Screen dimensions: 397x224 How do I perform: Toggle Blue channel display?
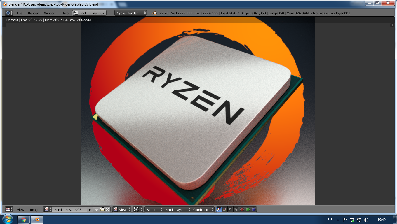[254, 209]
